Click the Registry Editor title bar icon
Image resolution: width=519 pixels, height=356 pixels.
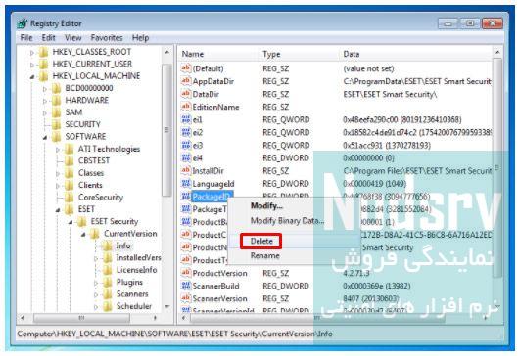coord(23,23)
